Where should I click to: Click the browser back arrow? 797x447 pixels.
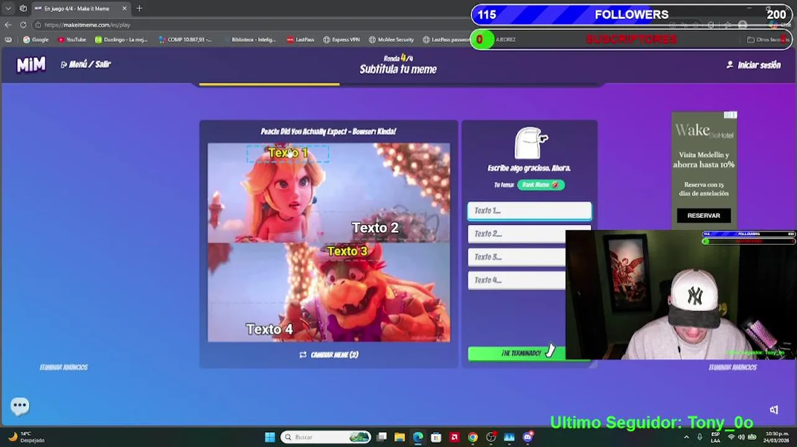[8, 25]
